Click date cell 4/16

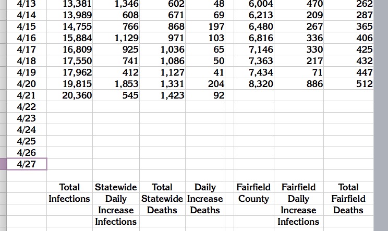click(27, 38)
